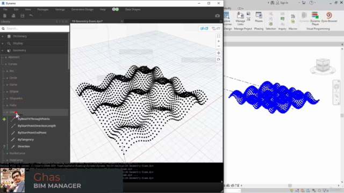Screen dimensions: 344x193
Task: Click the binoculars search icon in Revit
Action: tap(273, 3)
